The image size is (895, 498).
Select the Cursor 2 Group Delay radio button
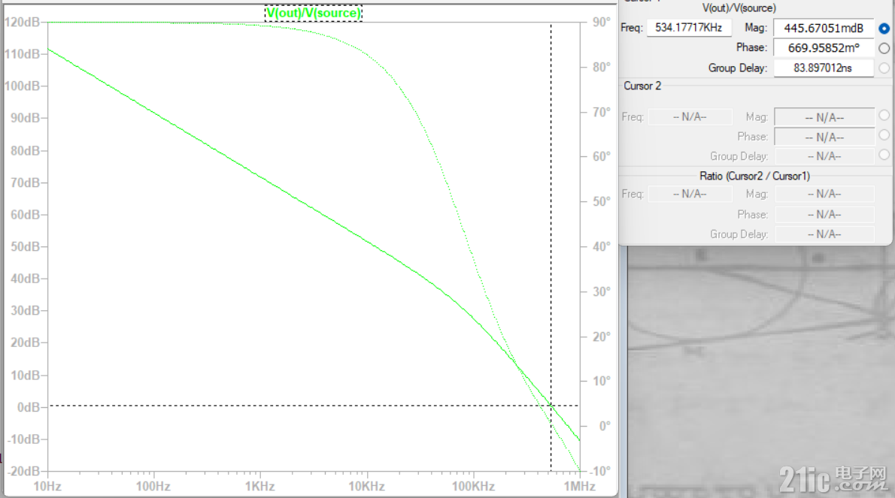[x=884, y=155]
